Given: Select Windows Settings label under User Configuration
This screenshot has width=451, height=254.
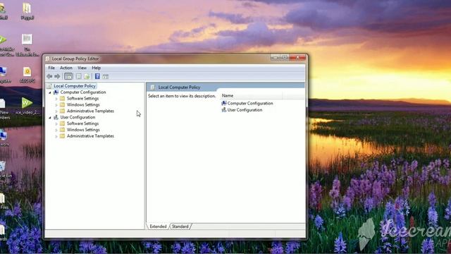Looking at the screenshot, I should click(83, 130).
